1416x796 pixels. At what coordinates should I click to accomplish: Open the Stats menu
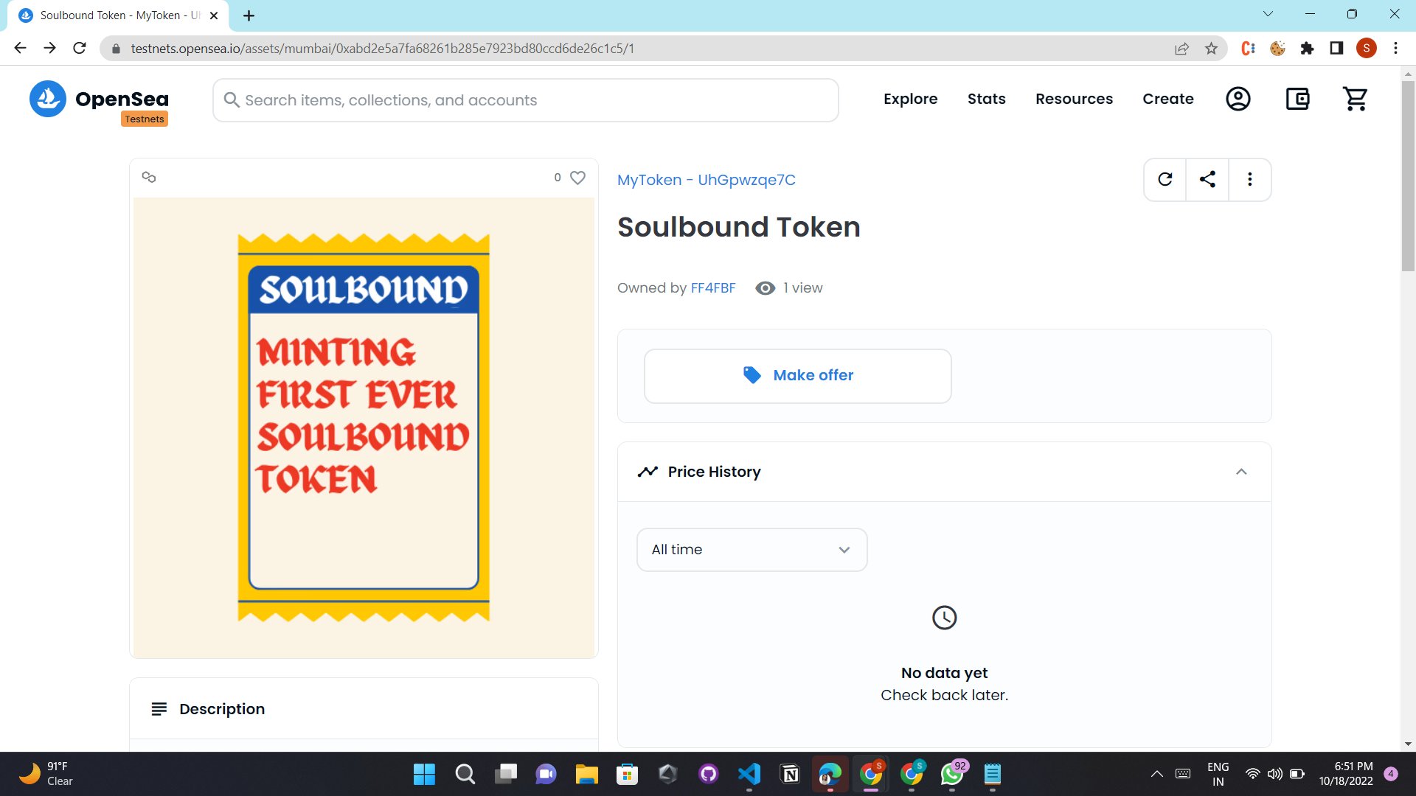986,99
